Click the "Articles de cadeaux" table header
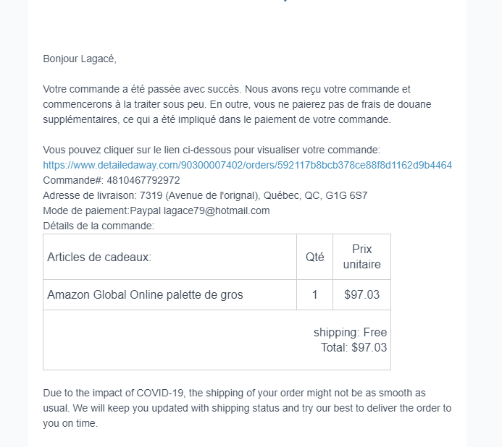This screenshot has height=447, width=502. coord(99,257)
